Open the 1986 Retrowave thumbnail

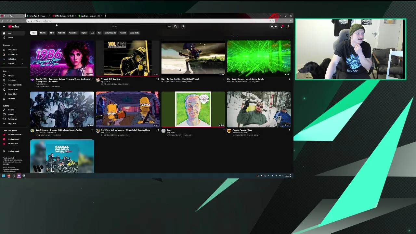click(62, 58)
